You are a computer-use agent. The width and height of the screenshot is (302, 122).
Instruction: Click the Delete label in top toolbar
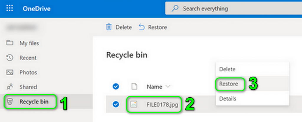click(124, 27)
